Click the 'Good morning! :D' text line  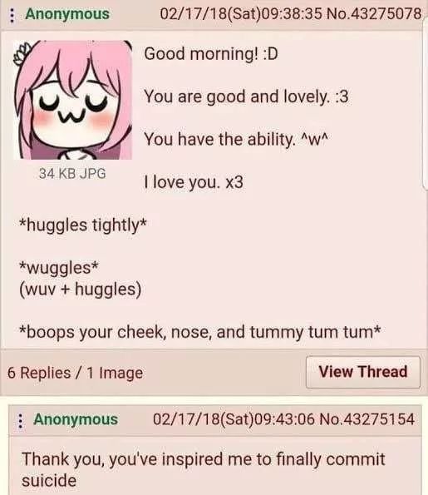[211, 54]
